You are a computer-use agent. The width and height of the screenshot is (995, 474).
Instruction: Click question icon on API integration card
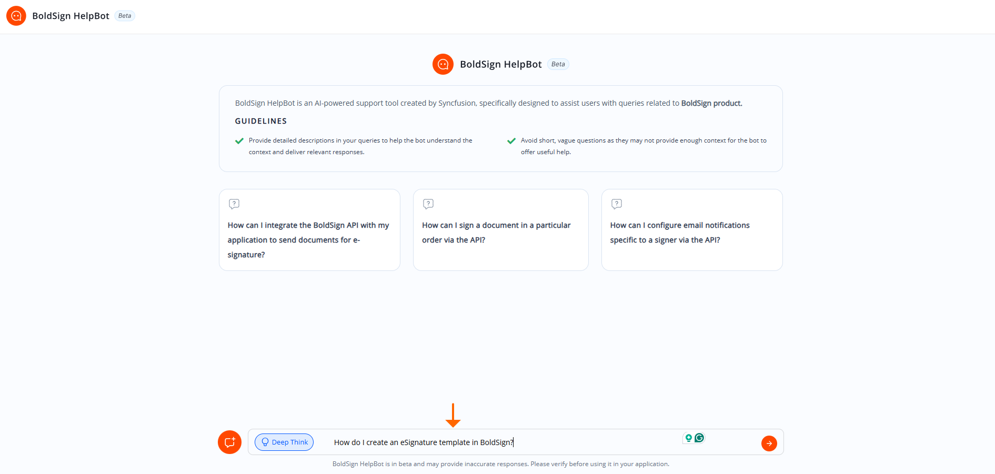pos(234,204)
